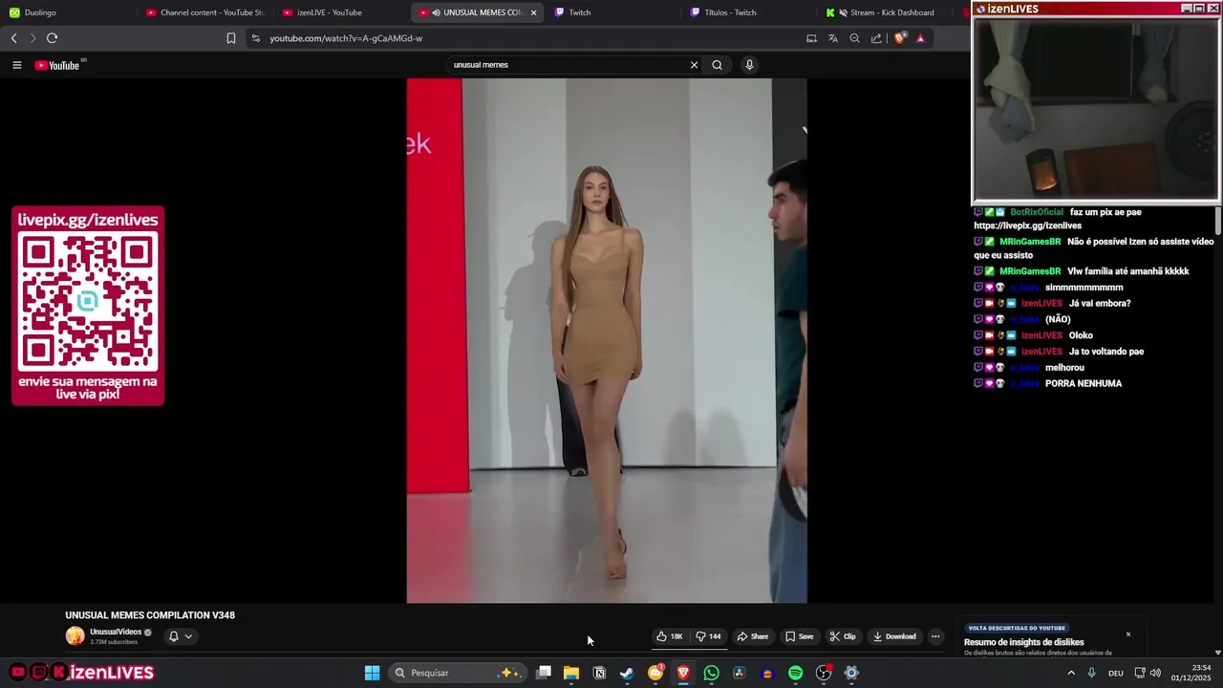Open livepix.gg/izenlives link in chat message
The width and height of the screenshot is (1223, 688).
click(1027, 226)
